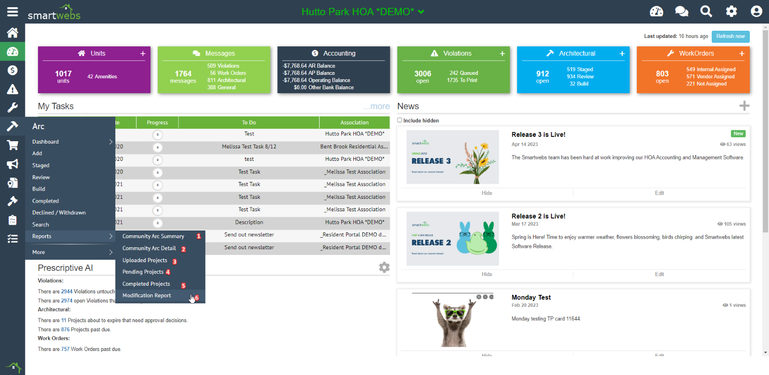769x375 pixels.
Task: Open the Release 3 news thumbnail
Action: tap(453, 157)
